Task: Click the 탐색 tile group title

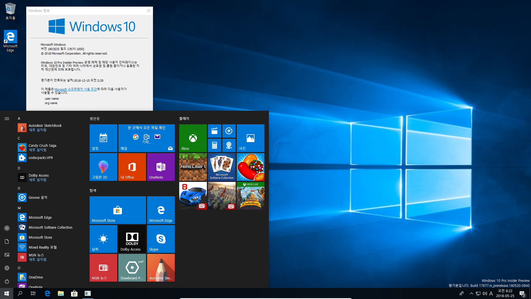Action: pyautogui.click(x=93, y=190)
